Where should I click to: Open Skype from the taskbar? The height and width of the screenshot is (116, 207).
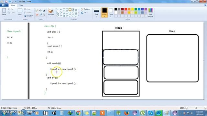pyautogui.click(x=150, y=113)
